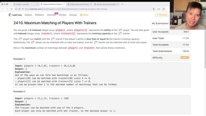This screenshot has width=206, height=116.
Task: Open My Submissions
Action: (x=160, y=24)
